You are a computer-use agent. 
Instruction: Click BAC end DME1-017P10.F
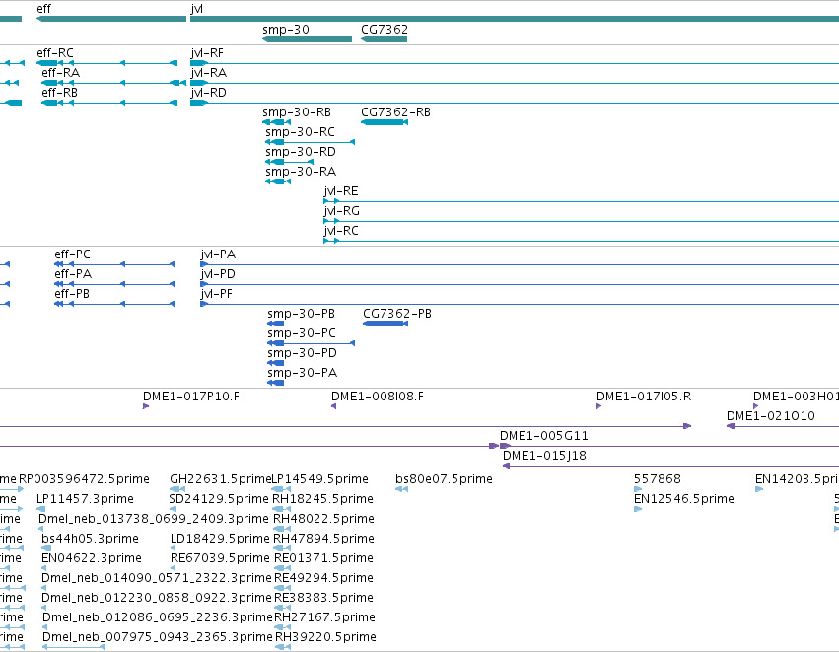click(146, 406)
